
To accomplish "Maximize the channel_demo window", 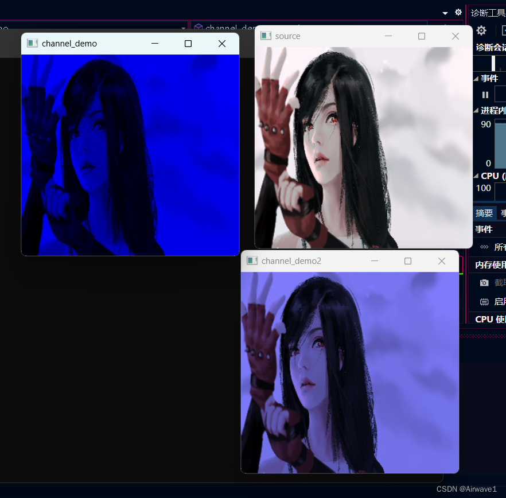I will click(x=188, y=44).
